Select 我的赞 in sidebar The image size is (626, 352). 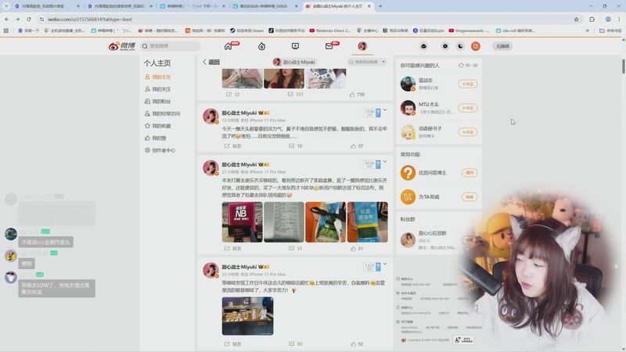[156, 138]
